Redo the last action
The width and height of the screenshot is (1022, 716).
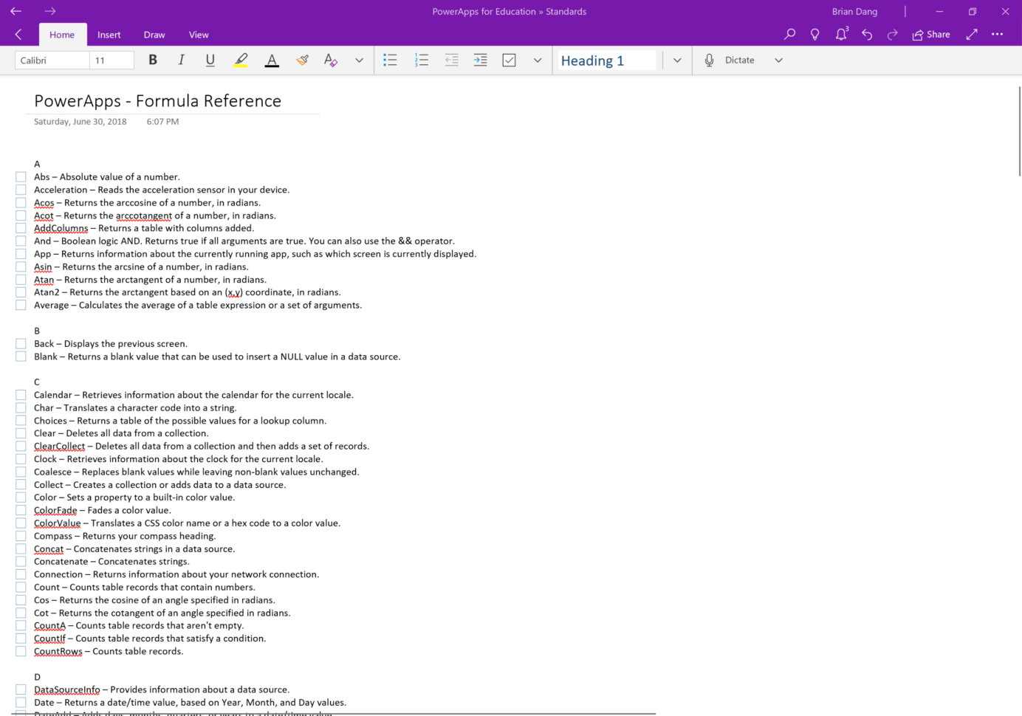pos(893,34)
